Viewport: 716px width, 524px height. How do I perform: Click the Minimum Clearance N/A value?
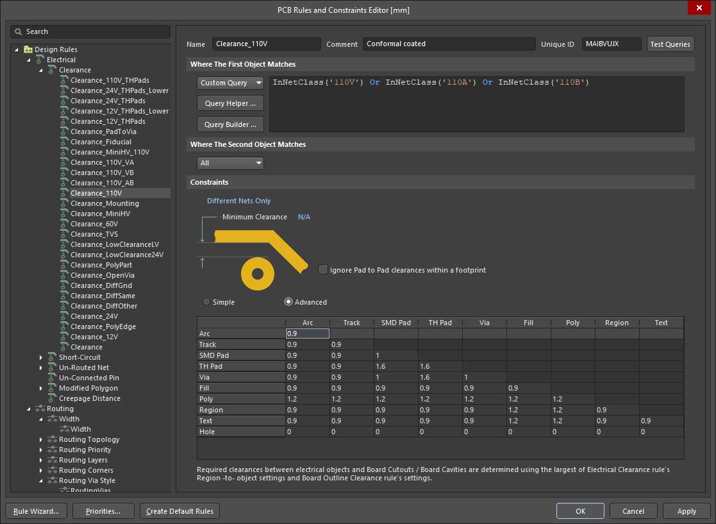304,217
